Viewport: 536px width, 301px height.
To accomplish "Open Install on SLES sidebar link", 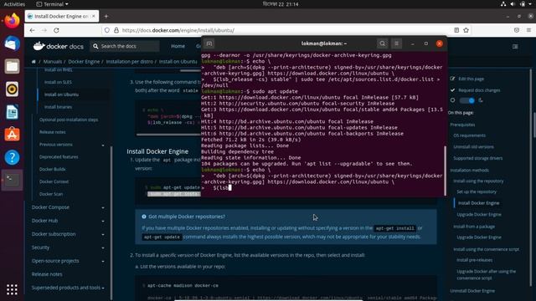I will (58, 82).
